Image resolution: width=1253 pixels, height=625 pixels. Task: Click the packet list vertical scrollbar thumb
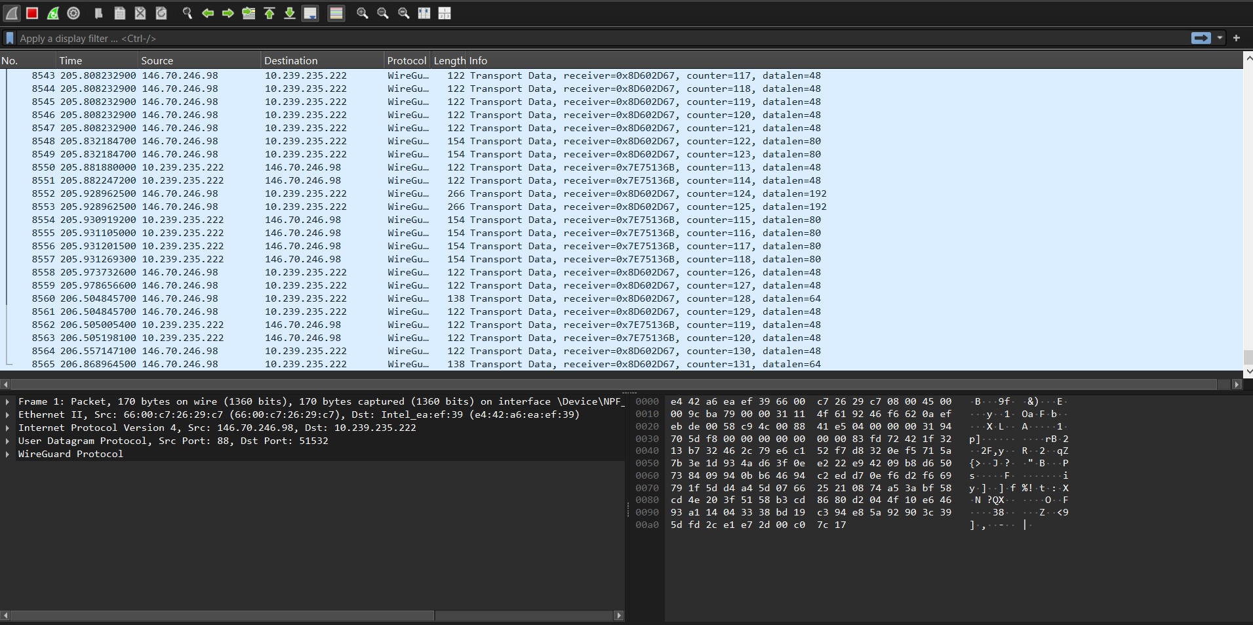click(x=1248, y=357)
